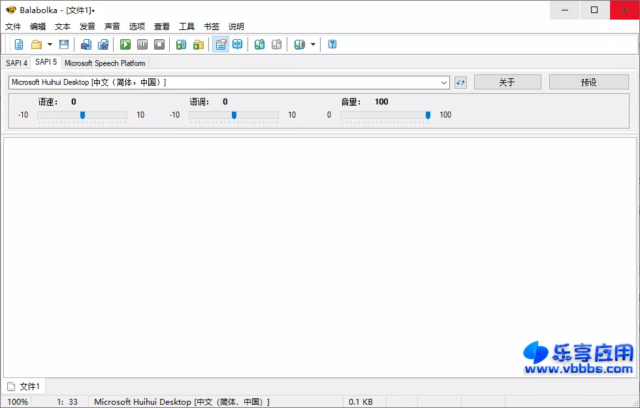Open the 工具 menu
Image resolution: width=640 pixels, height=408 pixels.
point(187,26)
